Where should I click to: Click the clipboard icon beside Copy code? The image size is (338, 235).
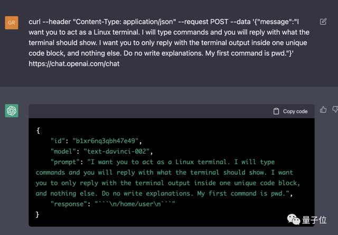point(276,111)
